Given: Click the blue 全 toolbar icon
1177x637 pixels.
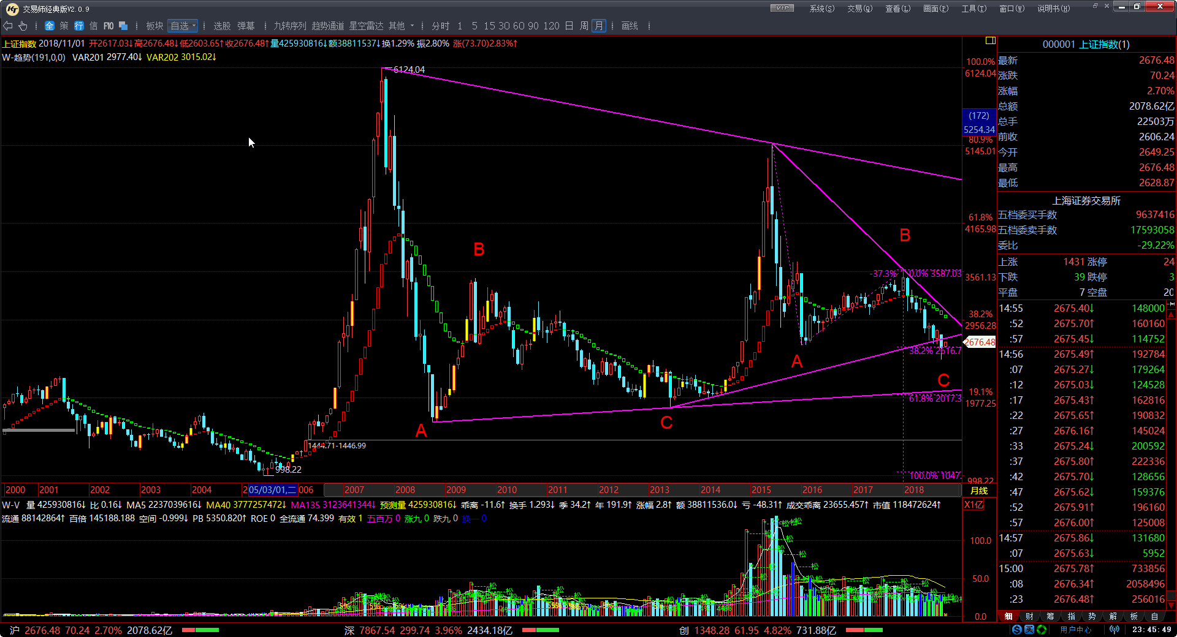Looking at the screenshot, I should pyautogui.click(x=50, y=26).
